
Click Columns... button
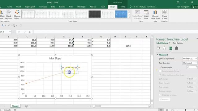tap(165, 99)
